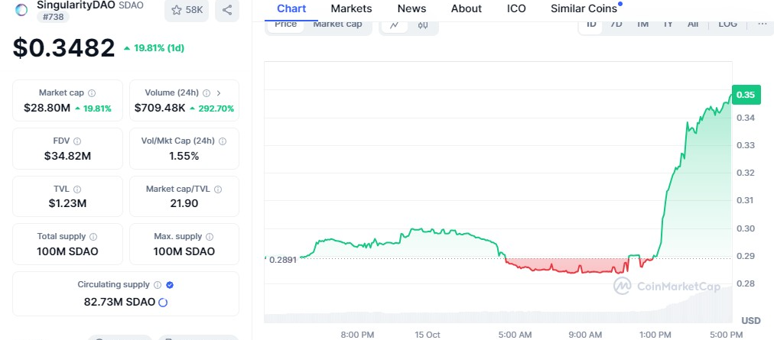Expand Volume (24h) details arrow

219,93
